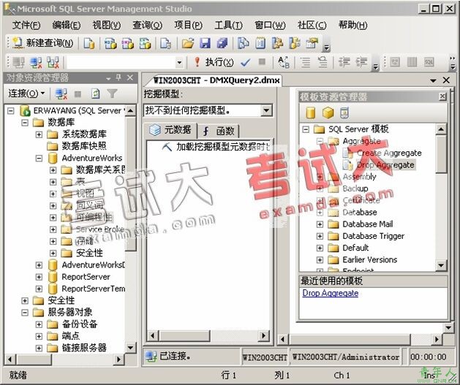The width and height of the screenshot is (460, 385).
Task: Collapse the ERWAYANG server node
Action: pos(10,111)
